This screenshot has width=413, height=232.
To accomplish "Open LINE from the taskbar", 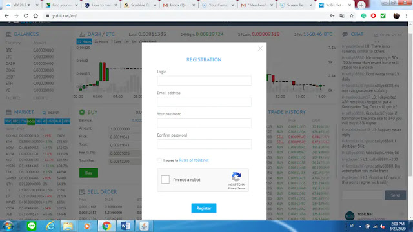I will 32,226.
